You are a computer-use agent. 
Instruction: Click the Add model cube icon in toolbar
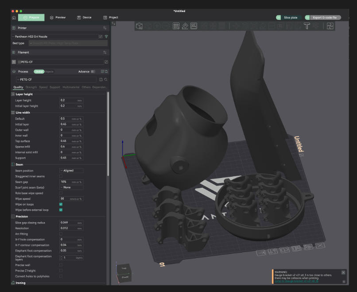click(139, 26)
